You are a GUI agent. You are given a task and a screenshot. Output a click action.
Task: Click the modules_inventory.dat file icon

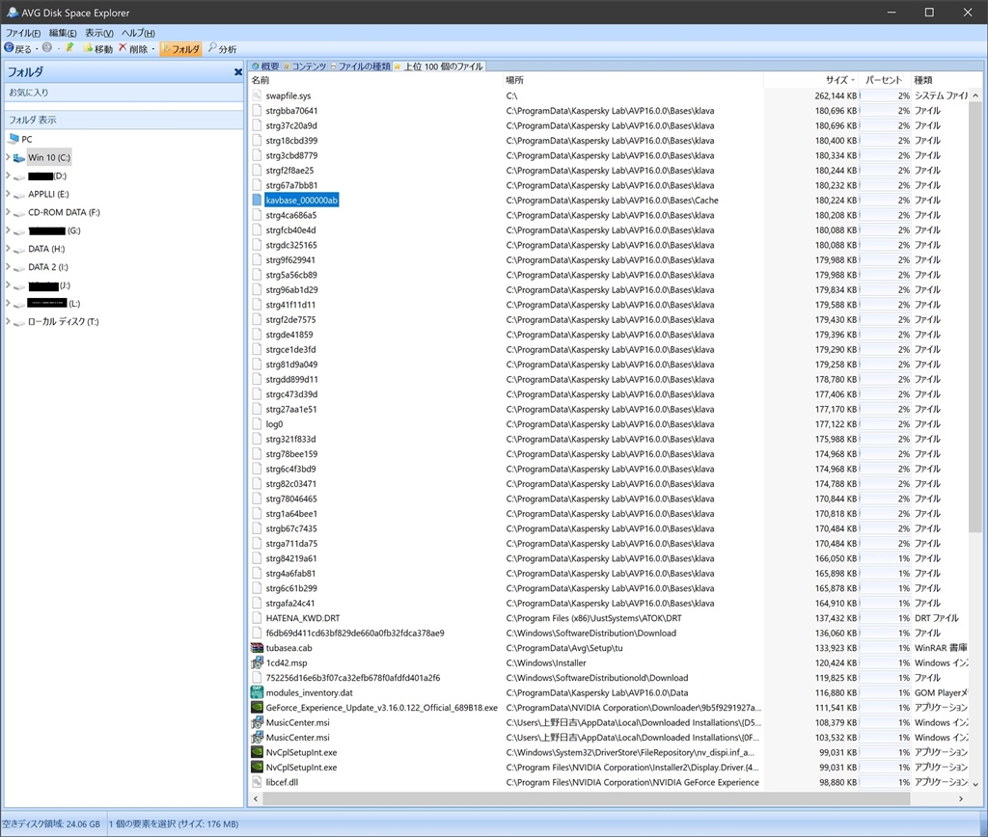[x=257, y=692]
